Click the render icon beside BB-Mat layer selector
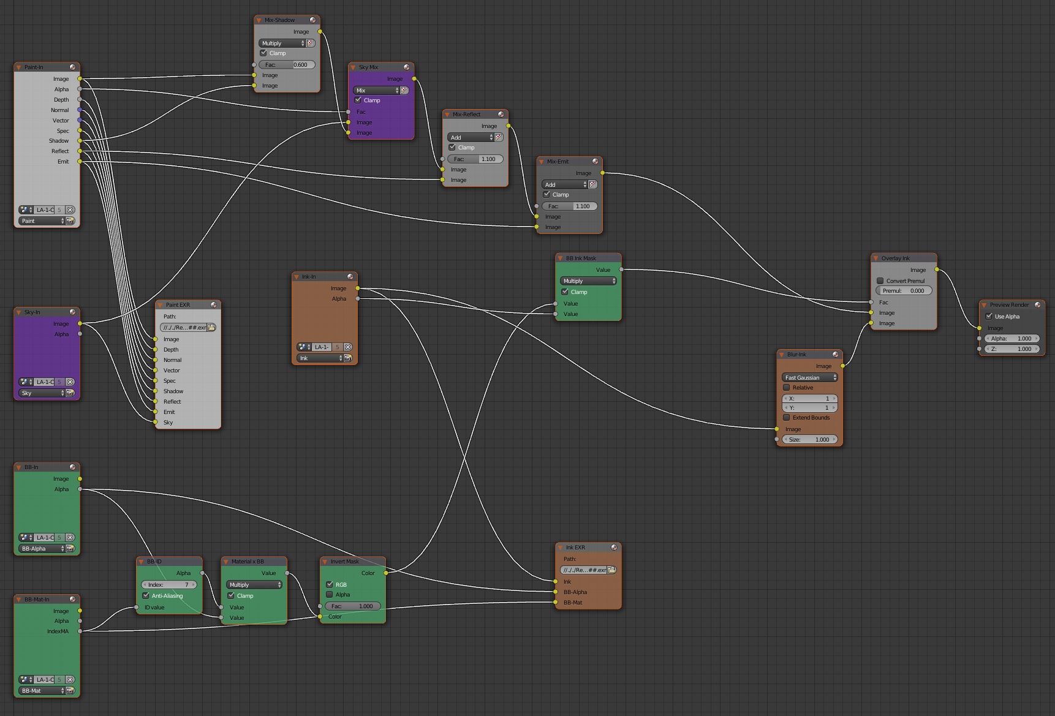Screen dimensions: 1055x716 [x=70, y=691]
